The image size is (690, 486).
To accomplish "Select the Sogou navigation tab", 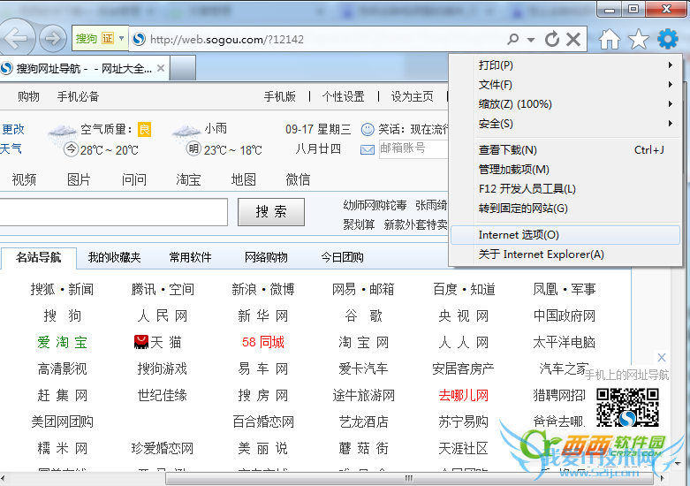I will pos(84,68).
